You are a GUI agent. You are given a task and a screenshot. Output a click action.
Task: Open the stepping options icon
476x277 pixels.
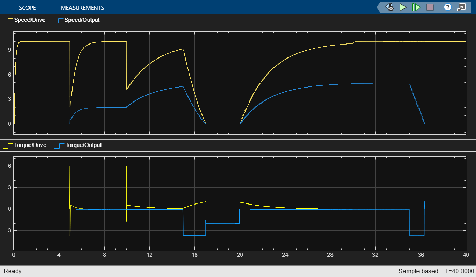pyautogui.click(x=390, y=7)
